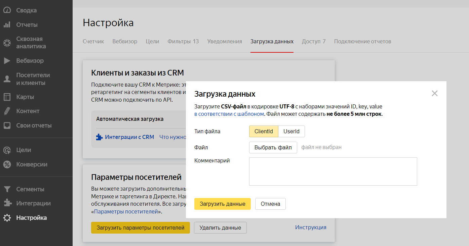469x246 pixels.
Task: Click the Контент pencil icon
Action: (7, 111)
